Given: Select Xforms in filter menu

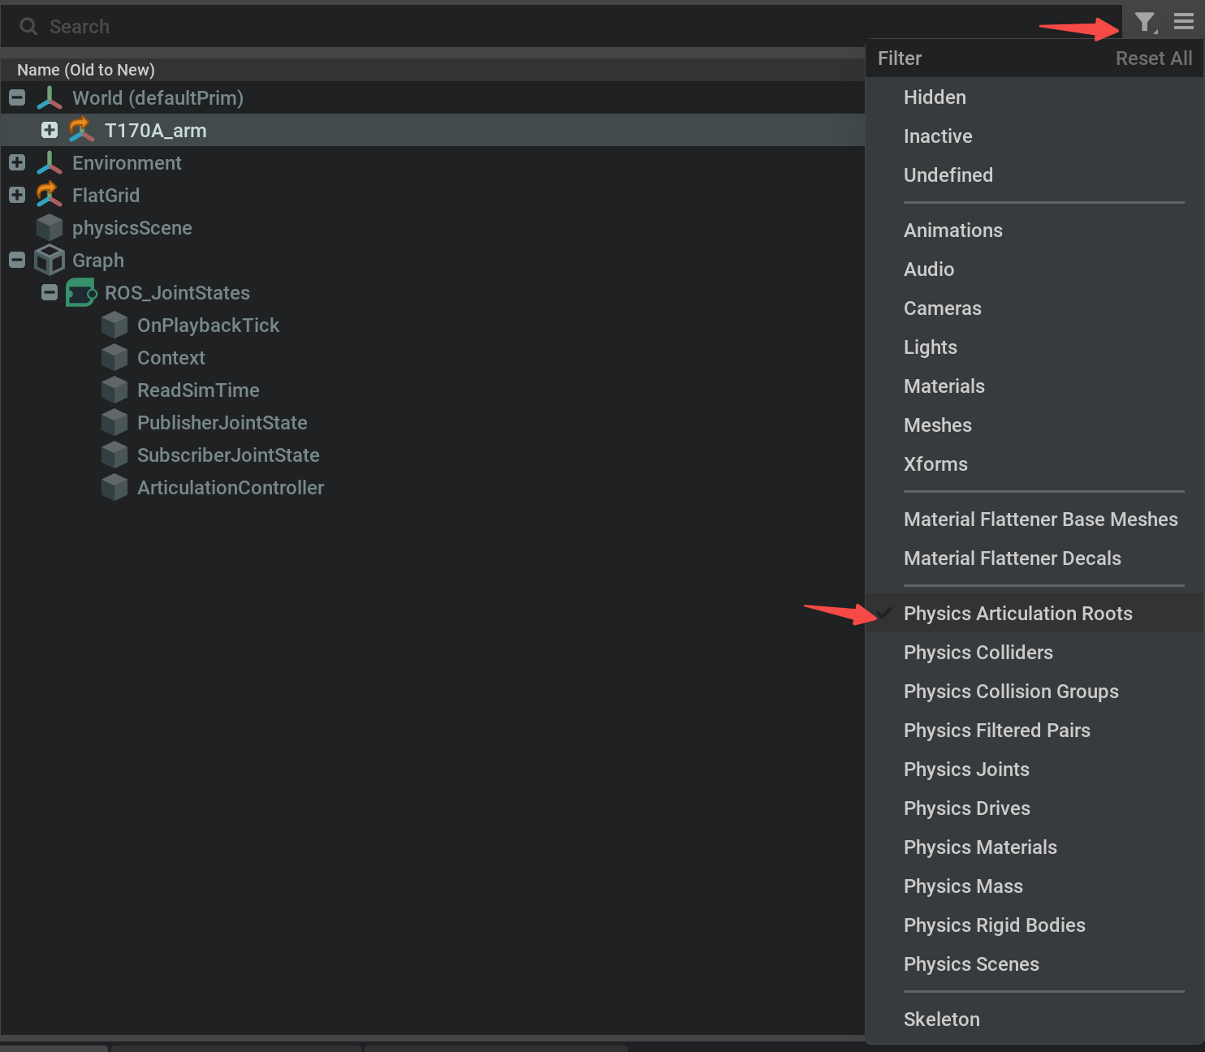Looking at the screenshot, I should click(x=1034, y=464).
